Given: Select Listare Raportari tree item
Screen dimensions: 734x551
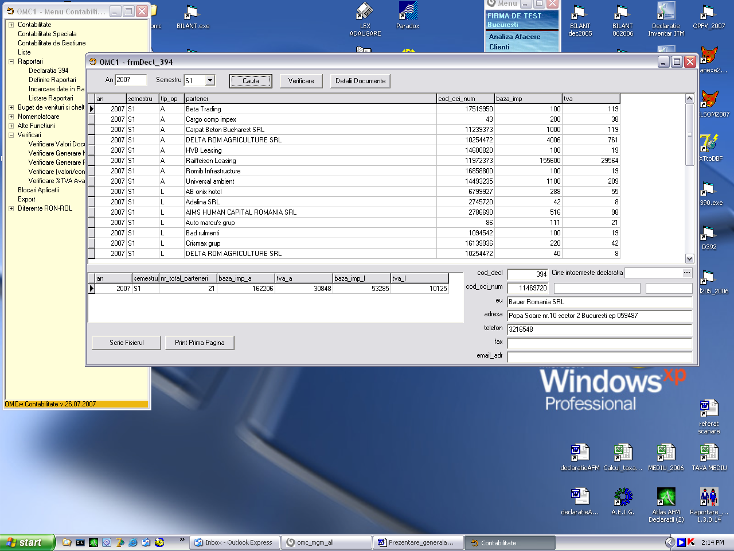Looking at the screenshot, I should click(x=51, y=98).
